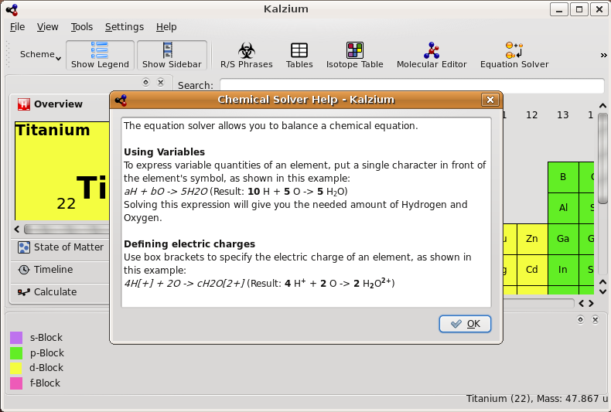
Task: Select element In in periodic table
Action: 563,270
